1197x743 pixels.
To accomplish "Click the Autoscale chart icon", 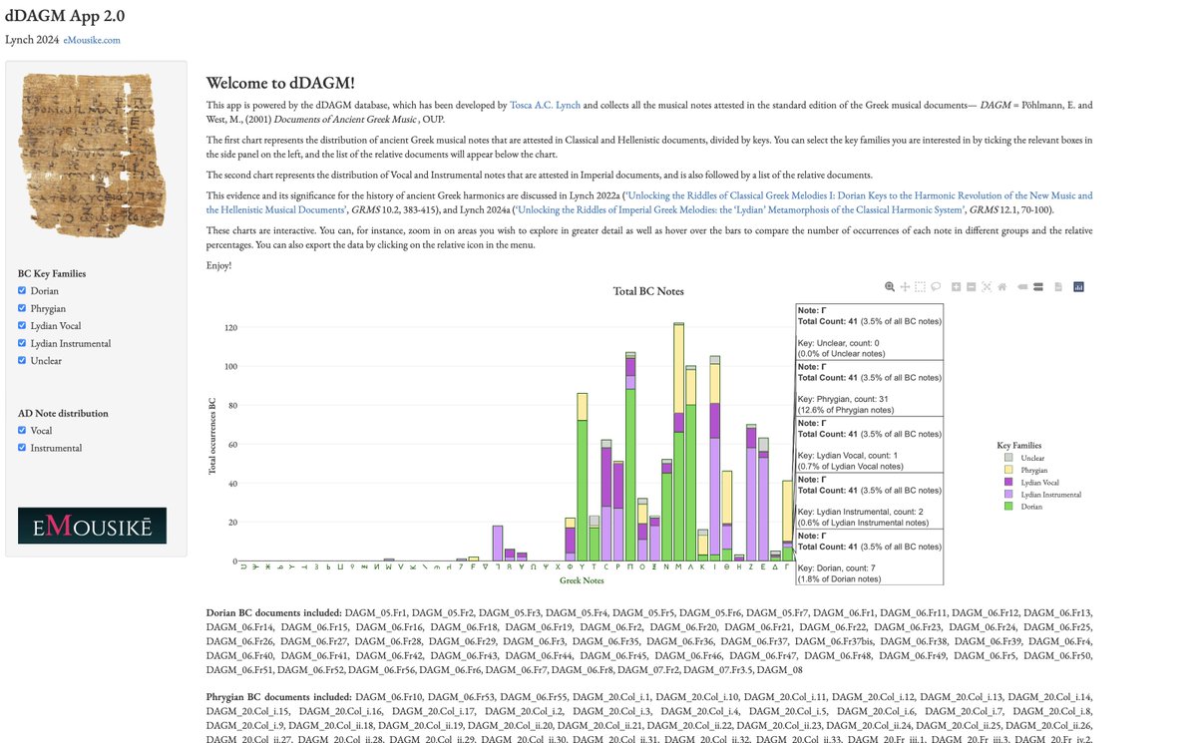I will (x=986, y=286).
